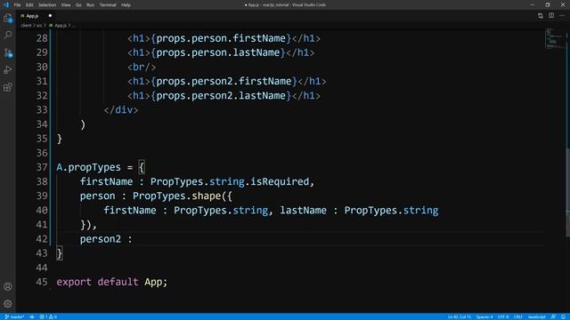The height and width of the screenshot is (320, 570).
Task: Open the errors and warnings status indicator
Action: [x=48, y=316]
